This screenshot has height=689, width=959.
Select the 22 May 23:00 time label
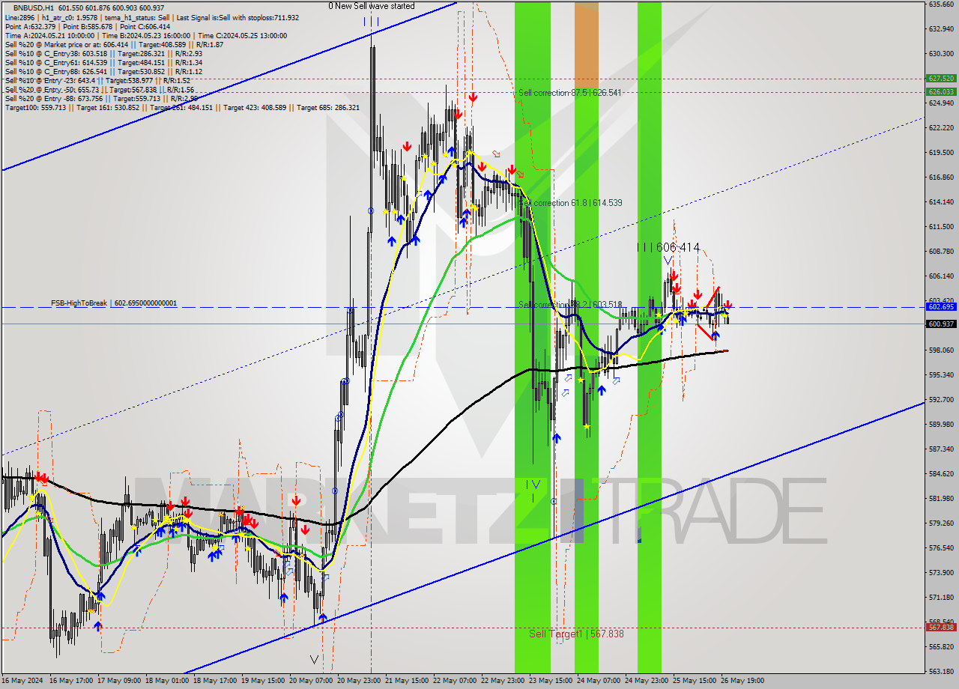point(503,681)
